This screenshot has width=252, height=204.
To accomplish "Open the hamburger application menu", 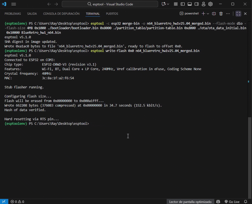I will [x=14, y=4].
